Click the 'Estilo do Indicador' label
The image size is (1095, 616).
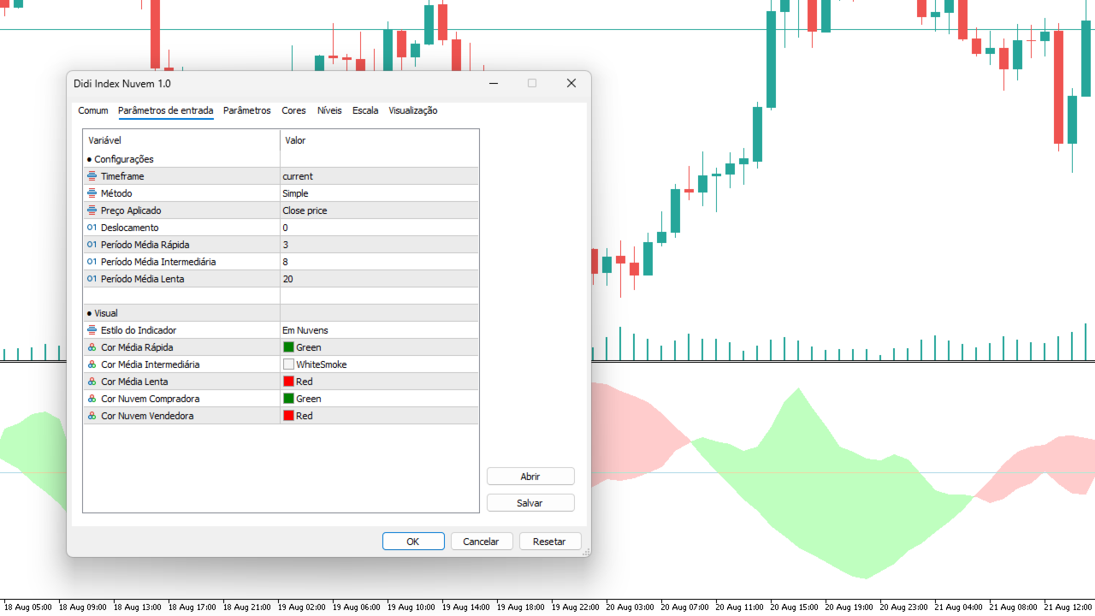[x=139, y=330]
